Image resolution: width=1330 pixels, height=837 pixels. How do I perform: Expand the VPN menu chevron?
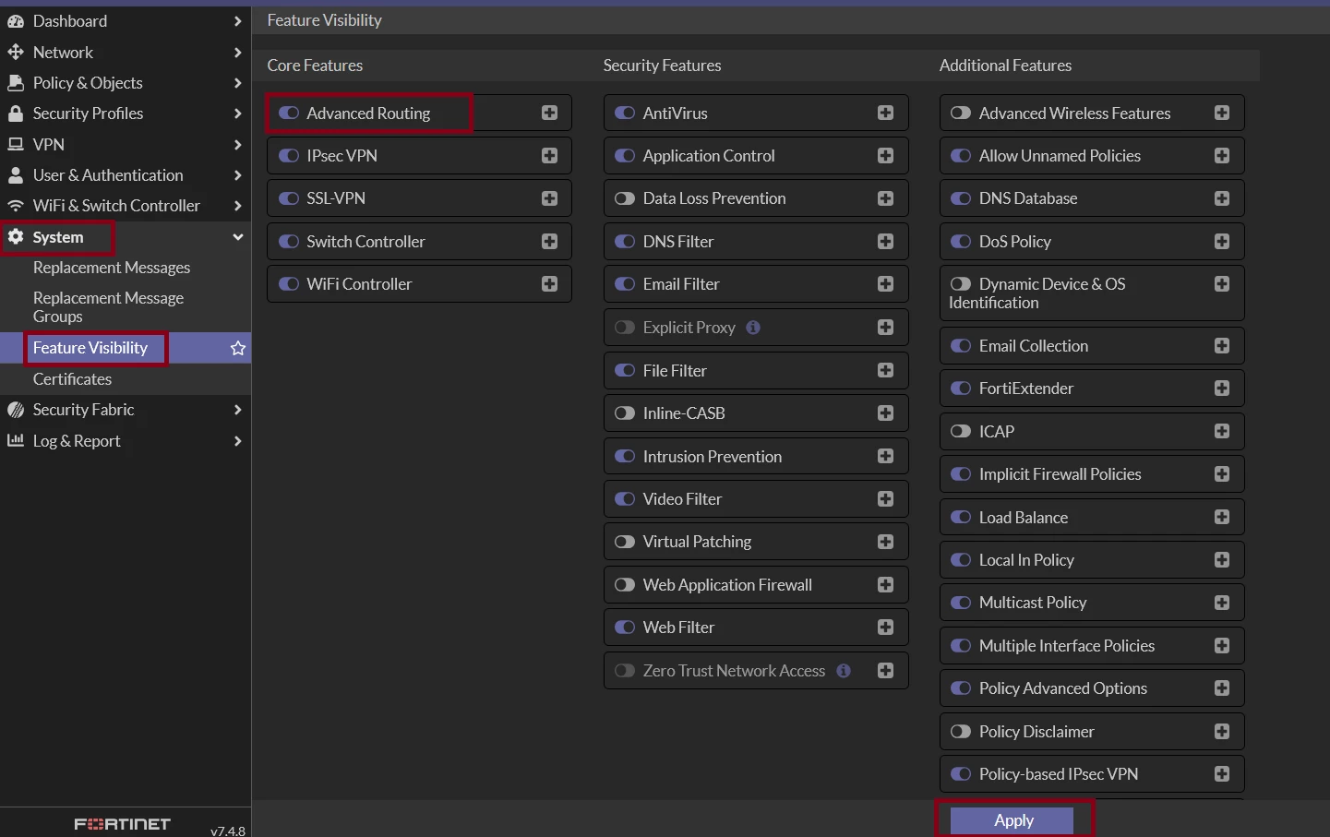pyautogui.click(x=237, y=145)
